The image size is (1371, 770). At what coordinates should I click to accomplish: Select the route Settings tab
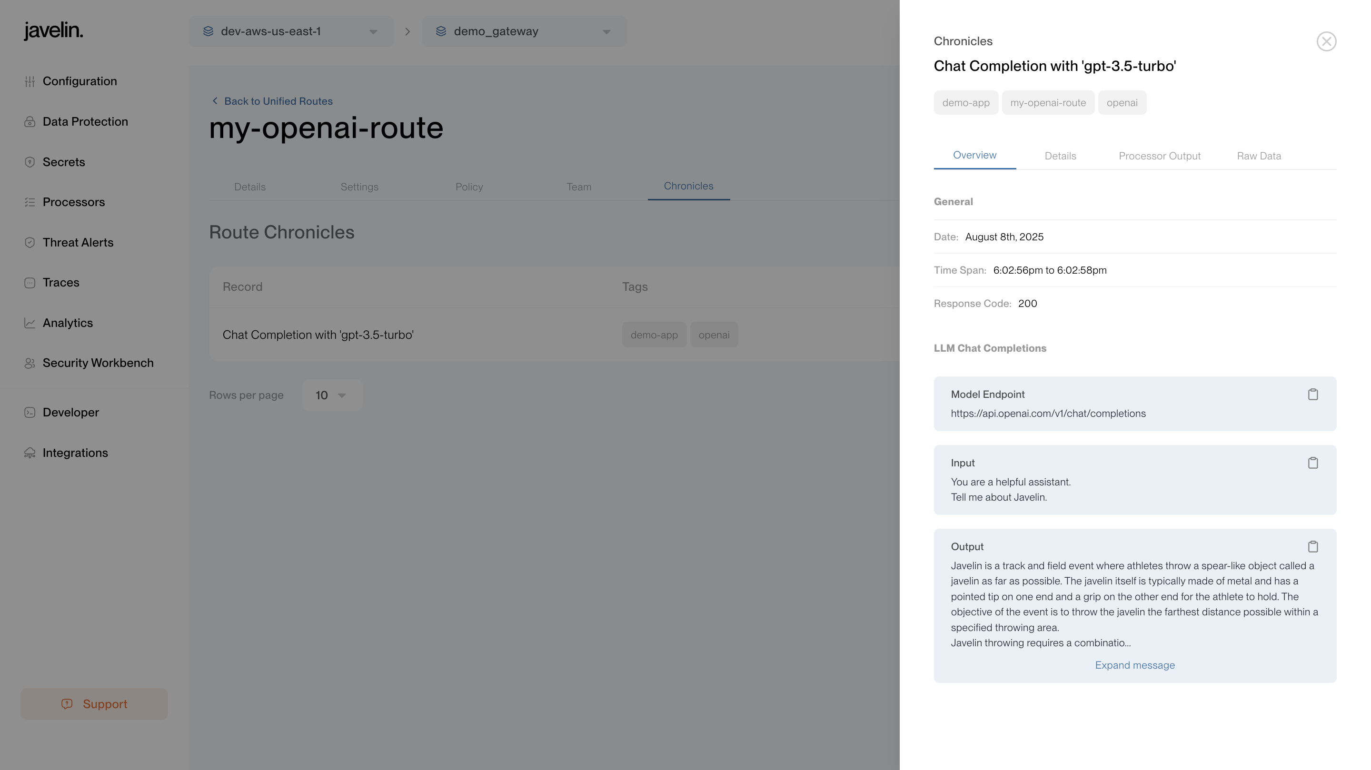(x=359, y=187)
